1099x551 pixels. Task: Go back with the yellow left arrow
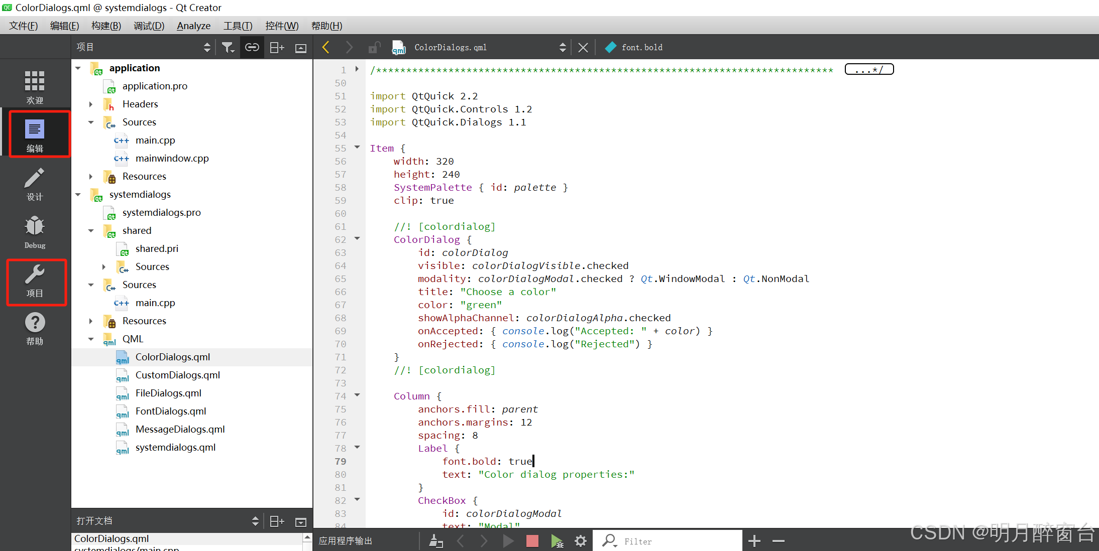[x=325, y=47]
